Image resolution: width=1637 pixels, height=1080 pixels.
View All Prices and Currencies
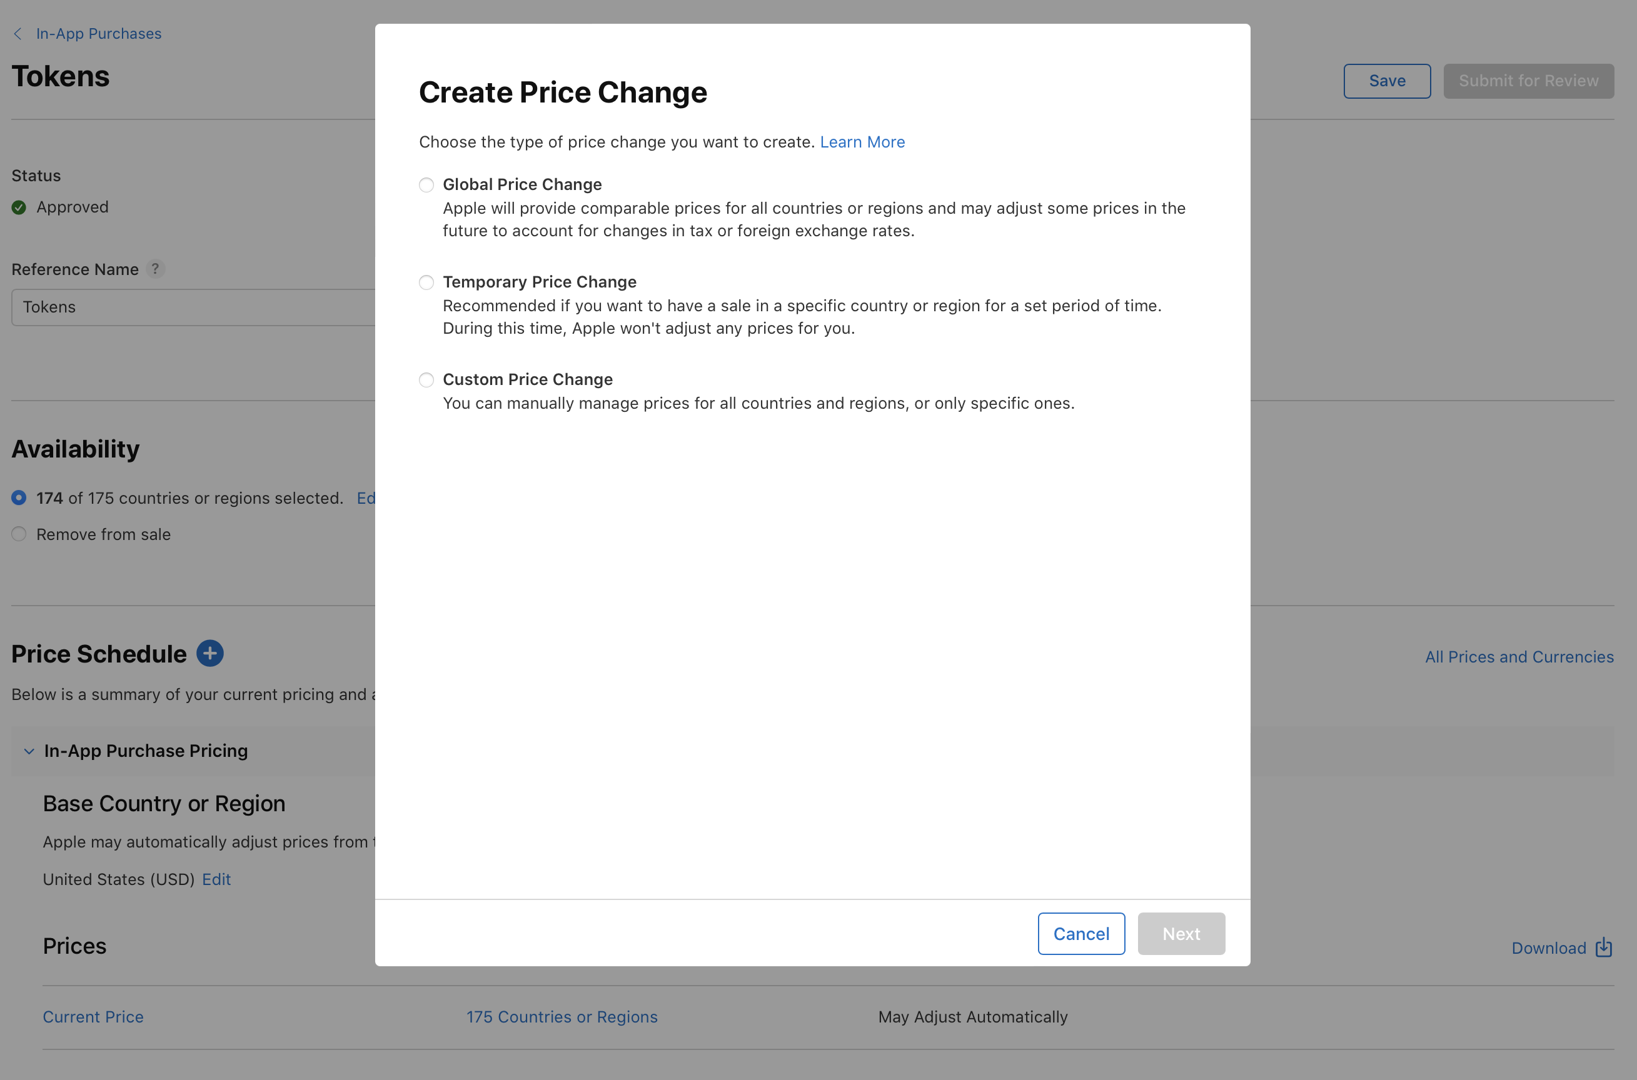1519,656
